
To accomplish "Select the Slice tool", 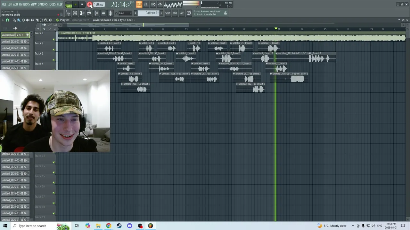I will (x=37, y=20).
